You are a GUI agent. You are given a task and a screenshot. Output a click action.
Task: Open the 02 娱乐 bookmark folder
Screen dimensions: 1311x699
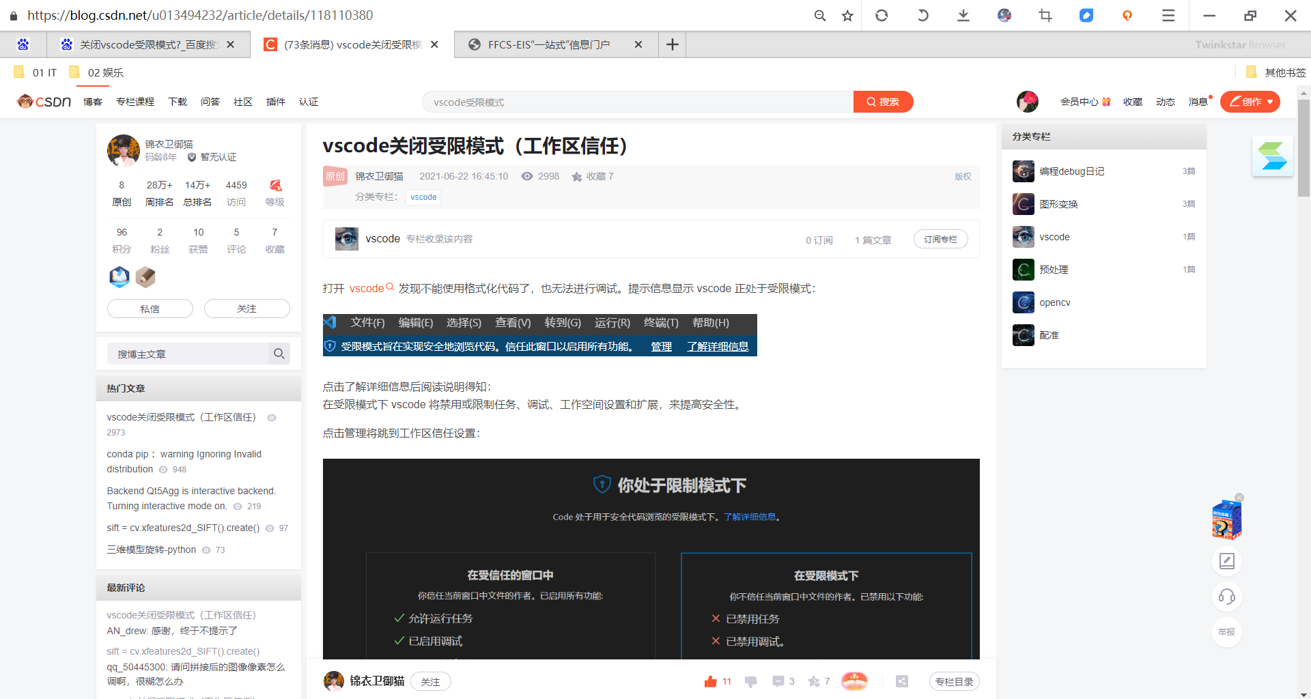pos(96,72)
